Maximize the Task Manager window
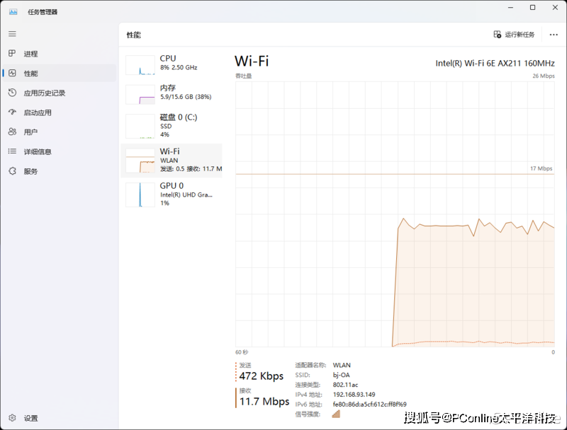 click(532, 7)
